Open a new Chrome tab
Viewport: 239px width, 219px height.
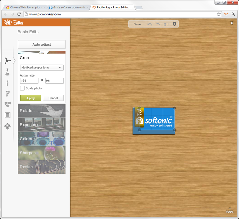pyautogui.click(x=139, y=8)
